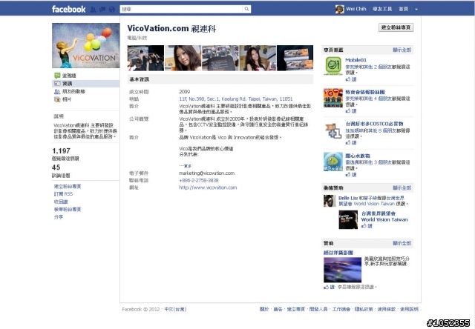Open second photo thumbnail of woman's face

(183, 58)
